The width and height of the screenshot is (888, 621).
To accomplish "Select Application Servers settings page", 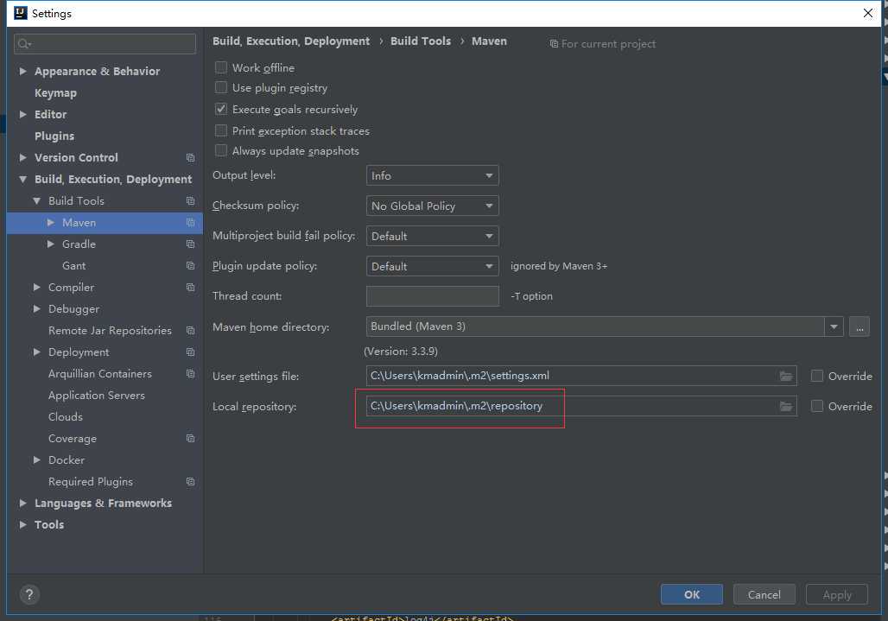I will pos(96,395).
